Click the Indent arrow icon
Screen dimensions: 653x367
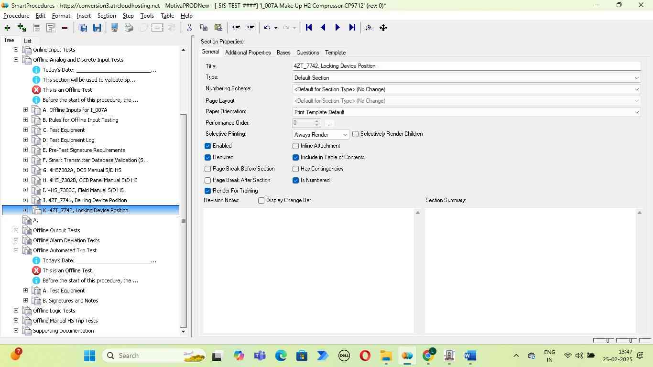(x=250, y=28)
